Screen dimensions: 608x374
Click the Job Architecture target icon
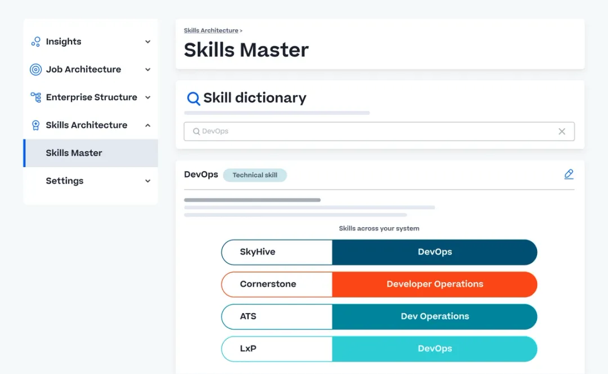point(35,69)
